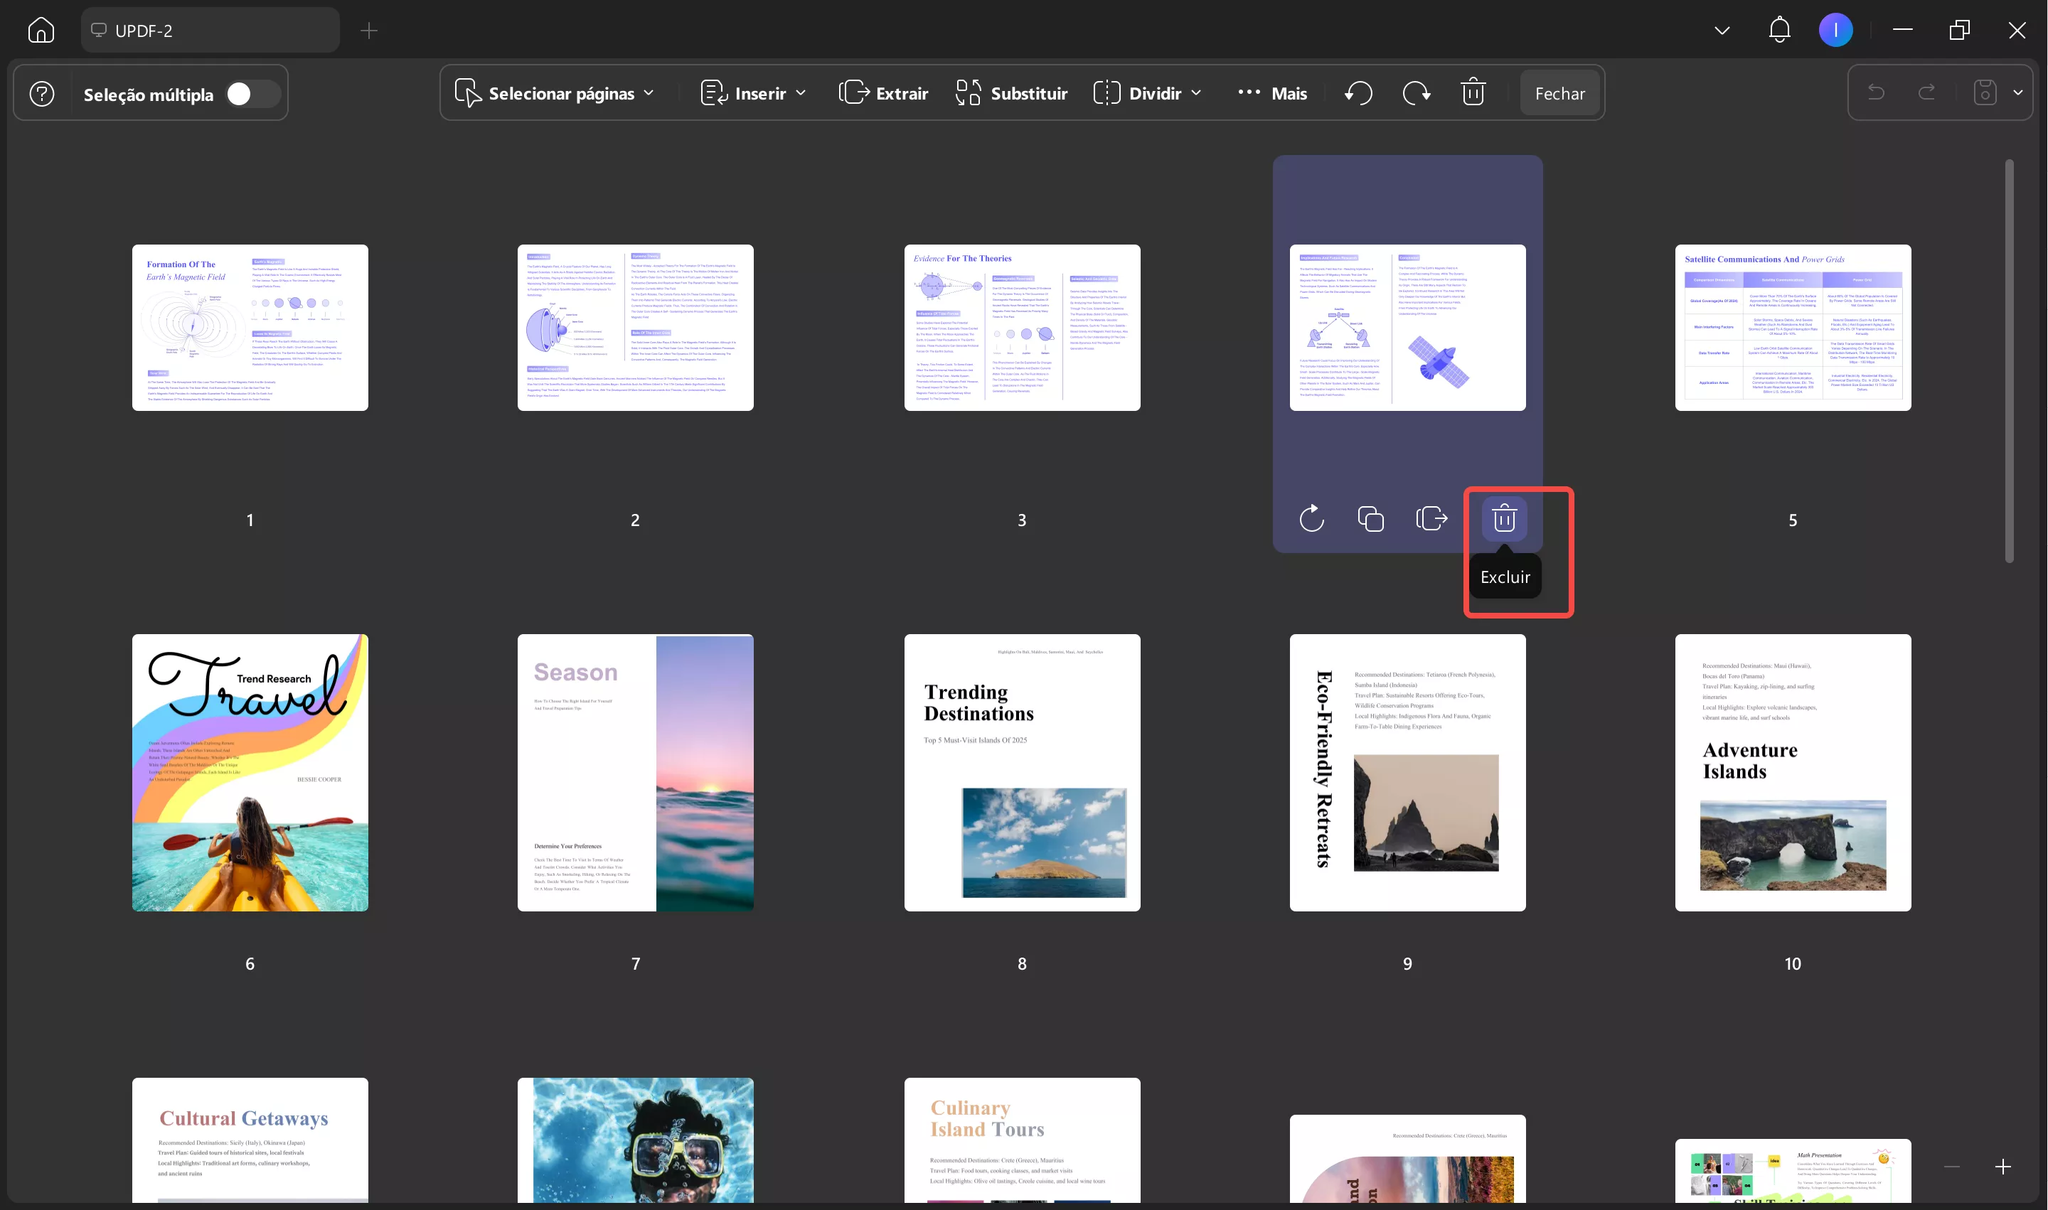Click the Excluir trash icon under page 4
This screenshot has height=1210, width=2048.
tap(1504, 518)
